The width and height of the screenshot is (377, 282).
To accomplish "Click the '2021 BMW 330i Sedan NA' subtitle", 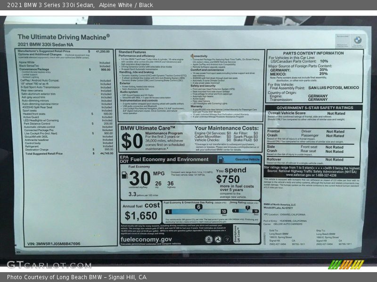I will pos(45,45).
